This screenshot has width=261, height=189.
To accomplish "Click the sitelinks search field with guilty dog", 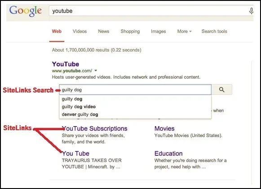I will [x=135, y=90].
